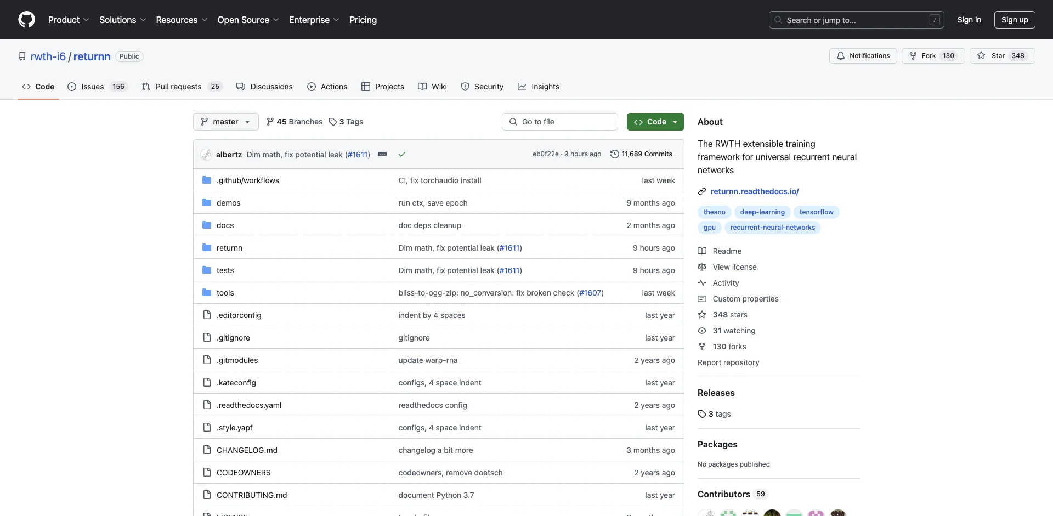Switch to the Actions tab
The width and height of the screenshot is (1053, 516).
[327, 87]
